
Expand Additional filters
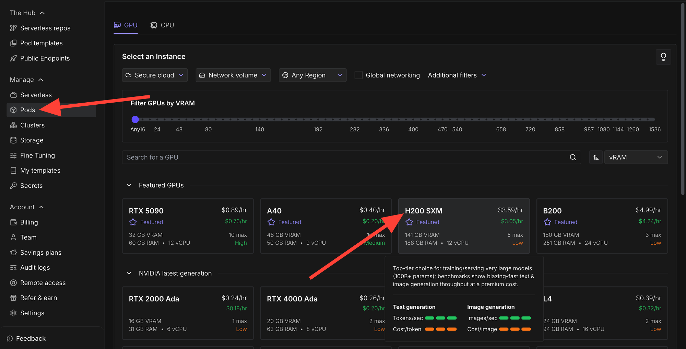pos(457,75)
